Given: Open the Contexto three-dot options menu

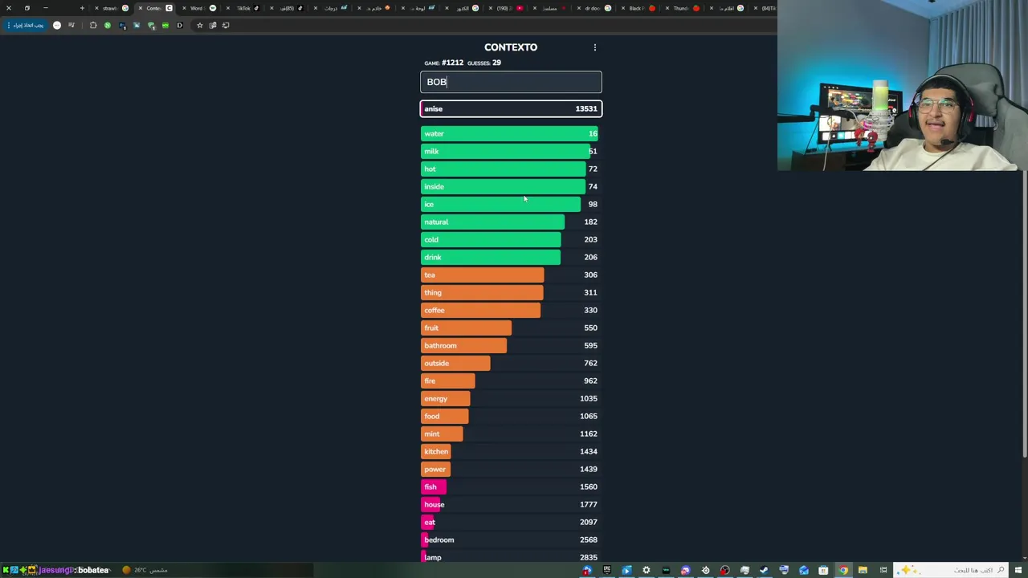Looking at the screenshot, I should pos(595,47).
